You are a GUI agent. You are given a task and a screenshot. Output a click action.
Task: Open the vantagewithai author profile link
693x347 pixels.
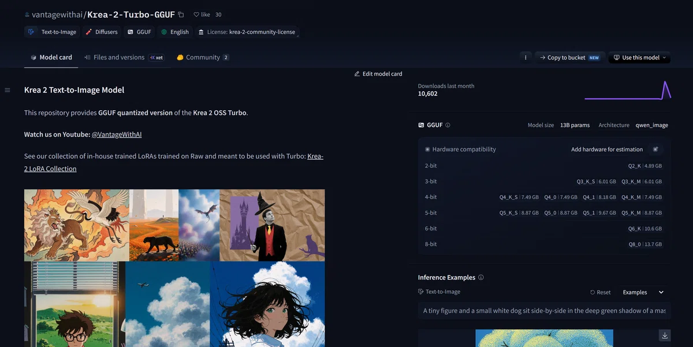coord(57,14)
